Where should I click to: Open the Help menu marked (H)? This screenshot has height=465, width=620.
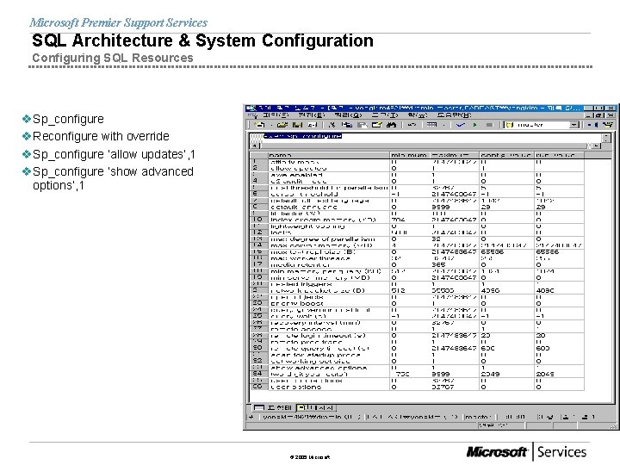coord(455,115)
